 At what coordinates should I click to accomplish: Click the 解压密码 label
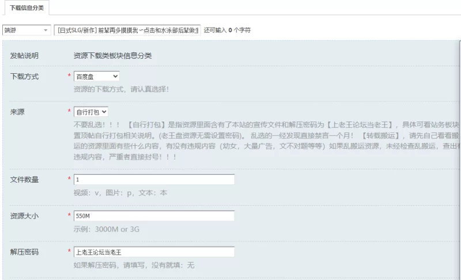click(24, 252)
